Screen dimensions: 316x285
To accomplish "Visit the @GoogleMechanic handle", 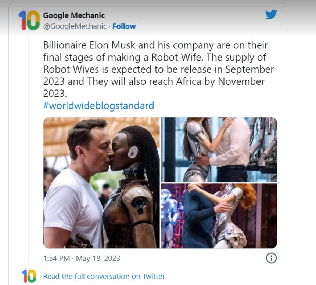I will 75,26.
